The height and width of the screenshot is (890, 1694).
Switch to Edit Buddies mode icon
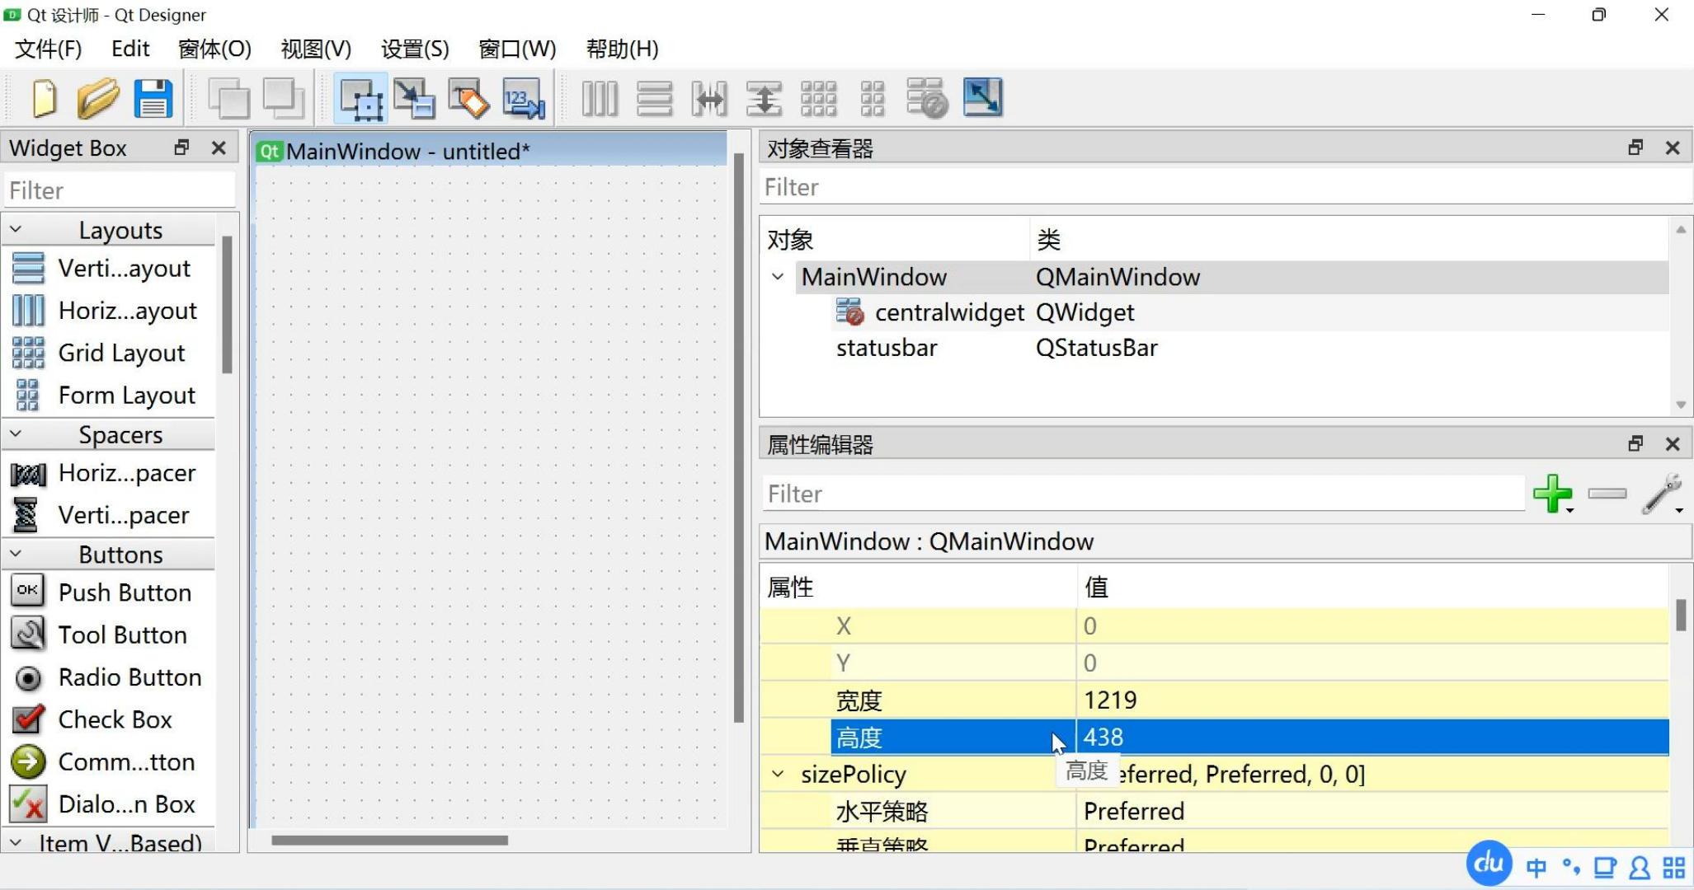click(468, 99)
